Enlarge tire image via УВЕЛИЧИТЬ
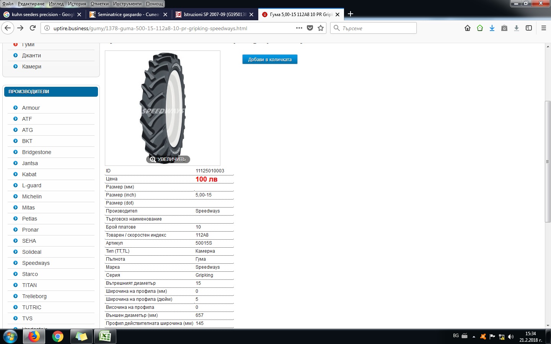551x344 pixels. (x=168, y=159)
